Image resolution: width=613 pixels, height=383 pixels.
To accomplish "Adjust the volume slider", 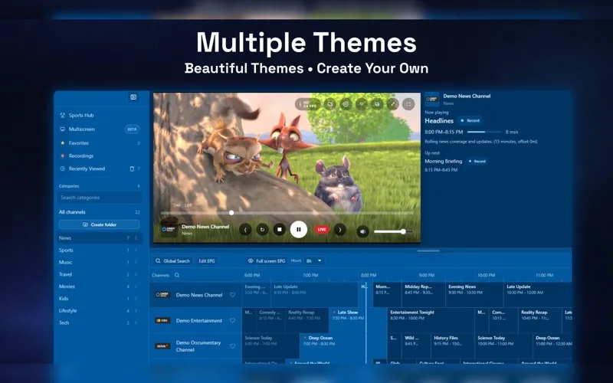I will pyautogui.click(x=393, y=232).
